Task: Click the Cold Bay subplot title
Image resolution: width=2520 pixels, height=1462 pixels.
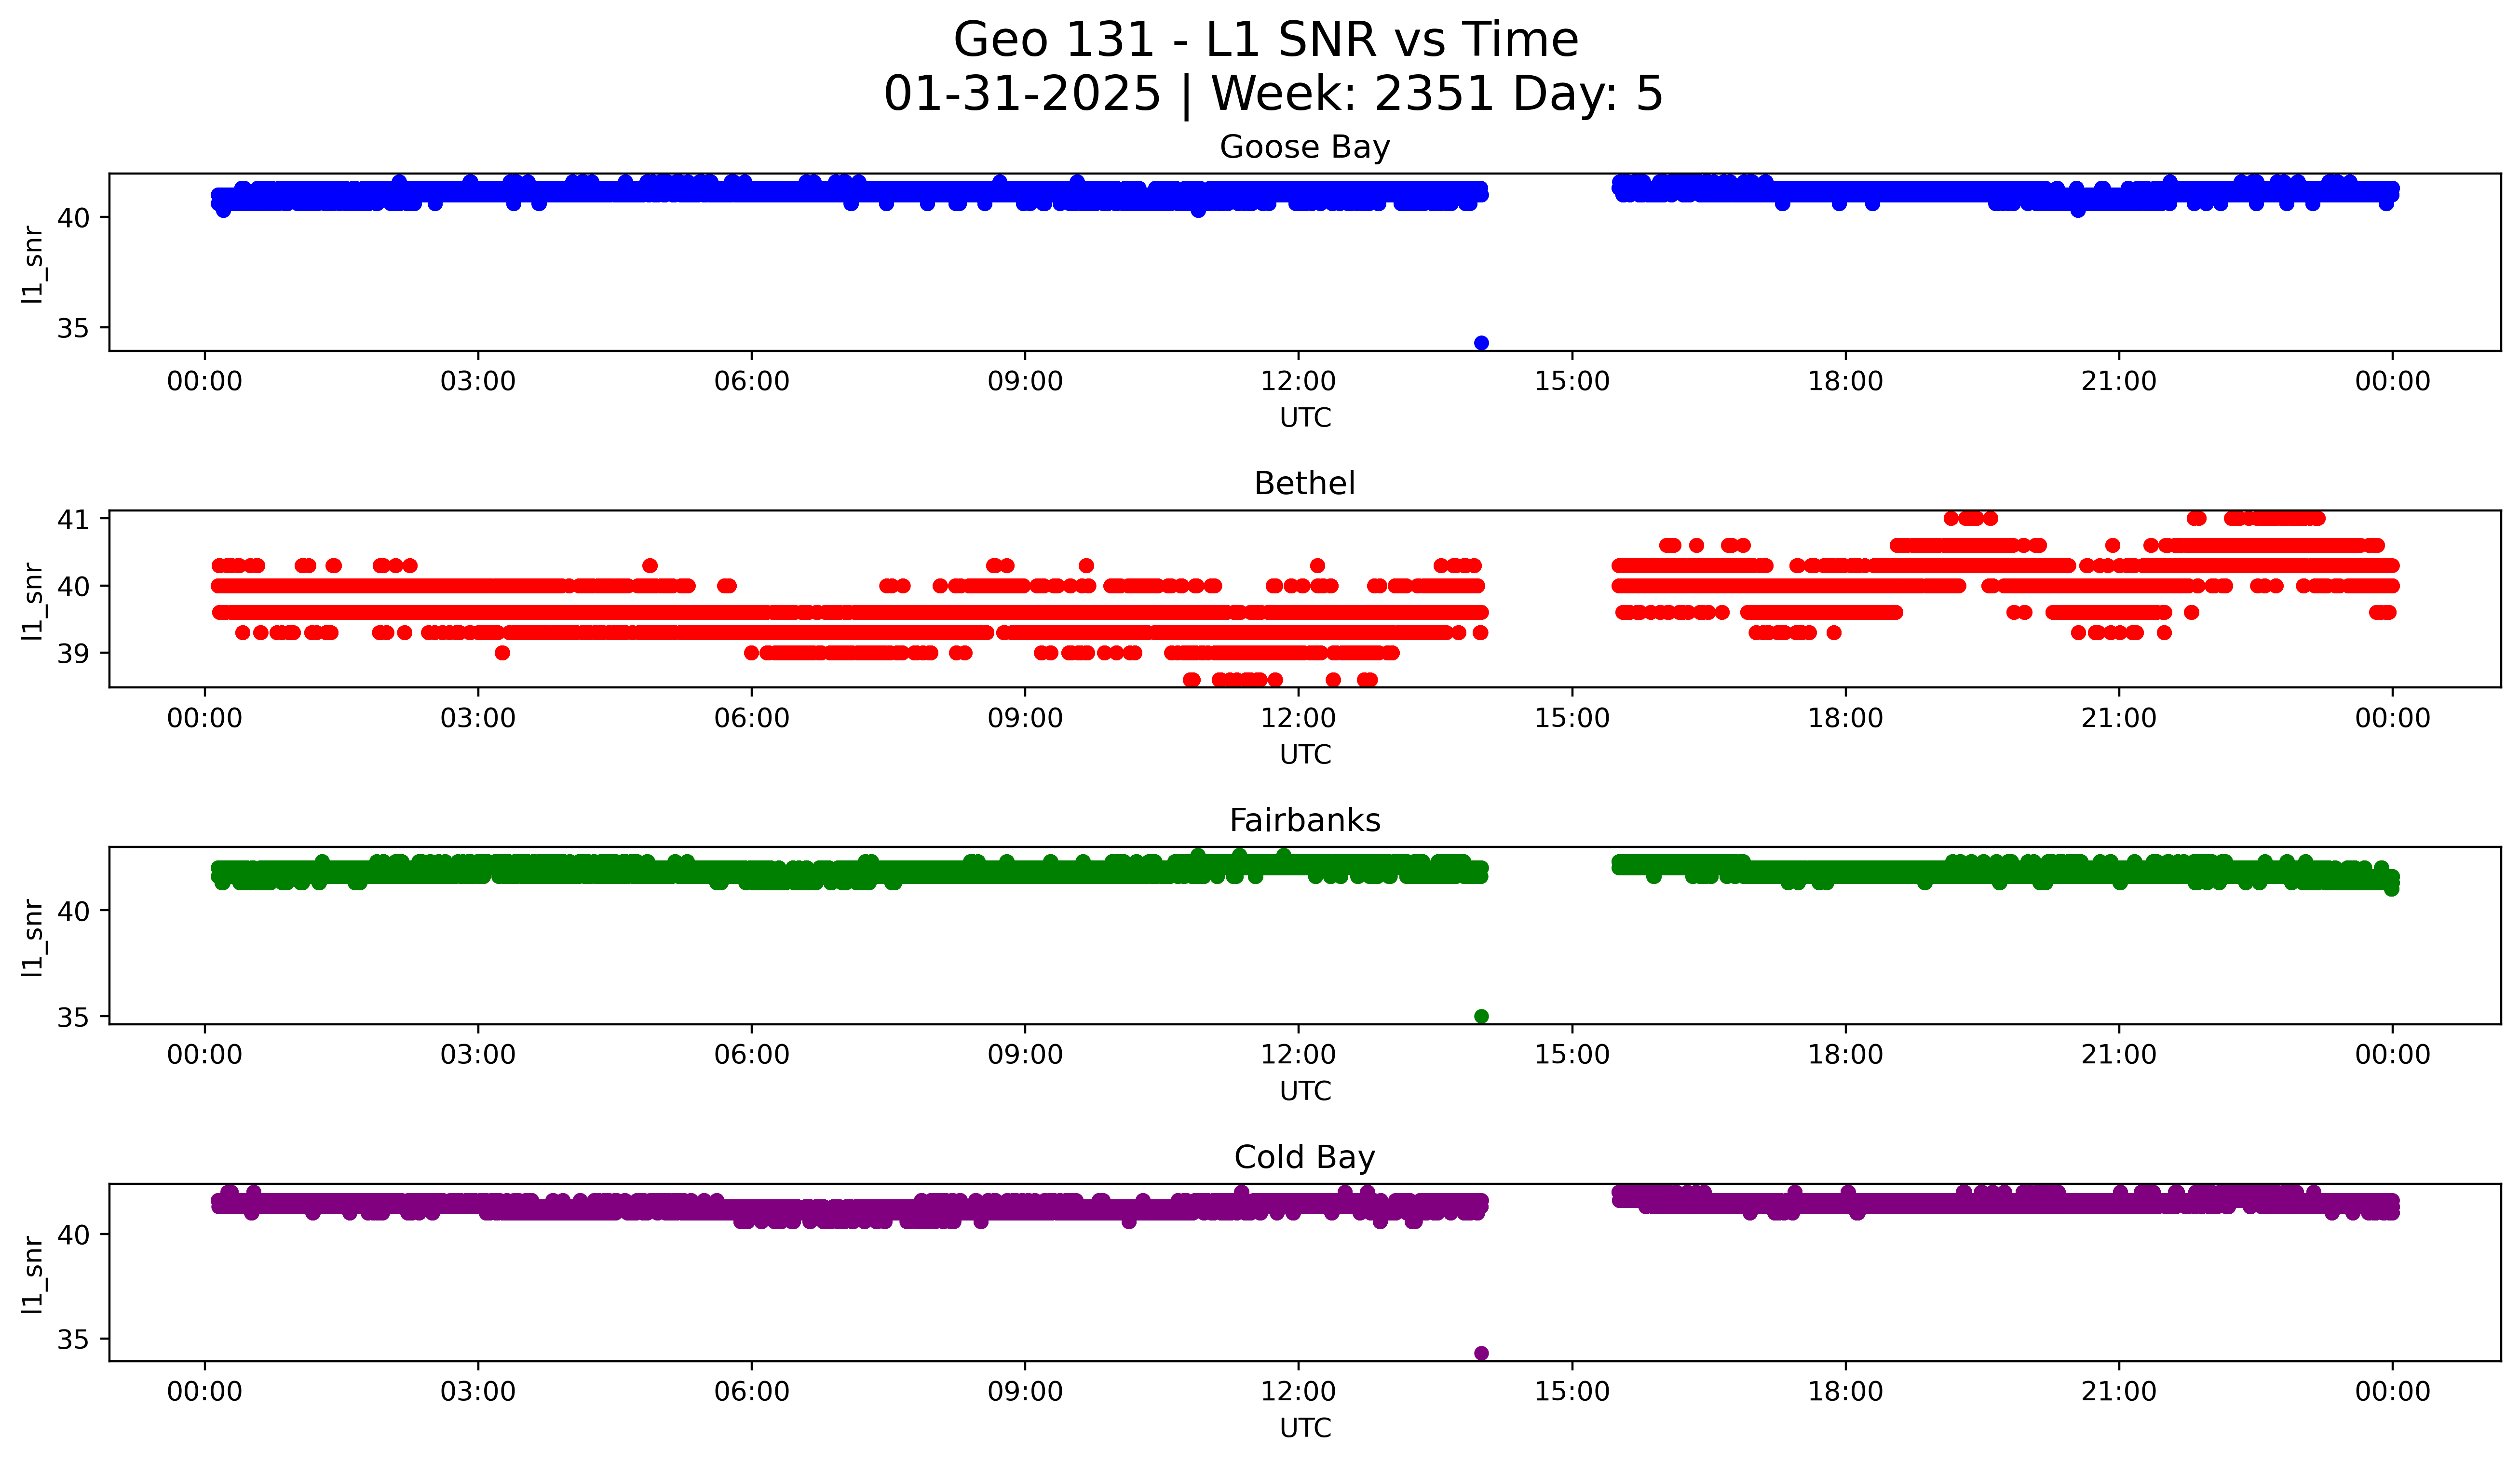Action: pyautogui.click(x=1304, y=1157)
